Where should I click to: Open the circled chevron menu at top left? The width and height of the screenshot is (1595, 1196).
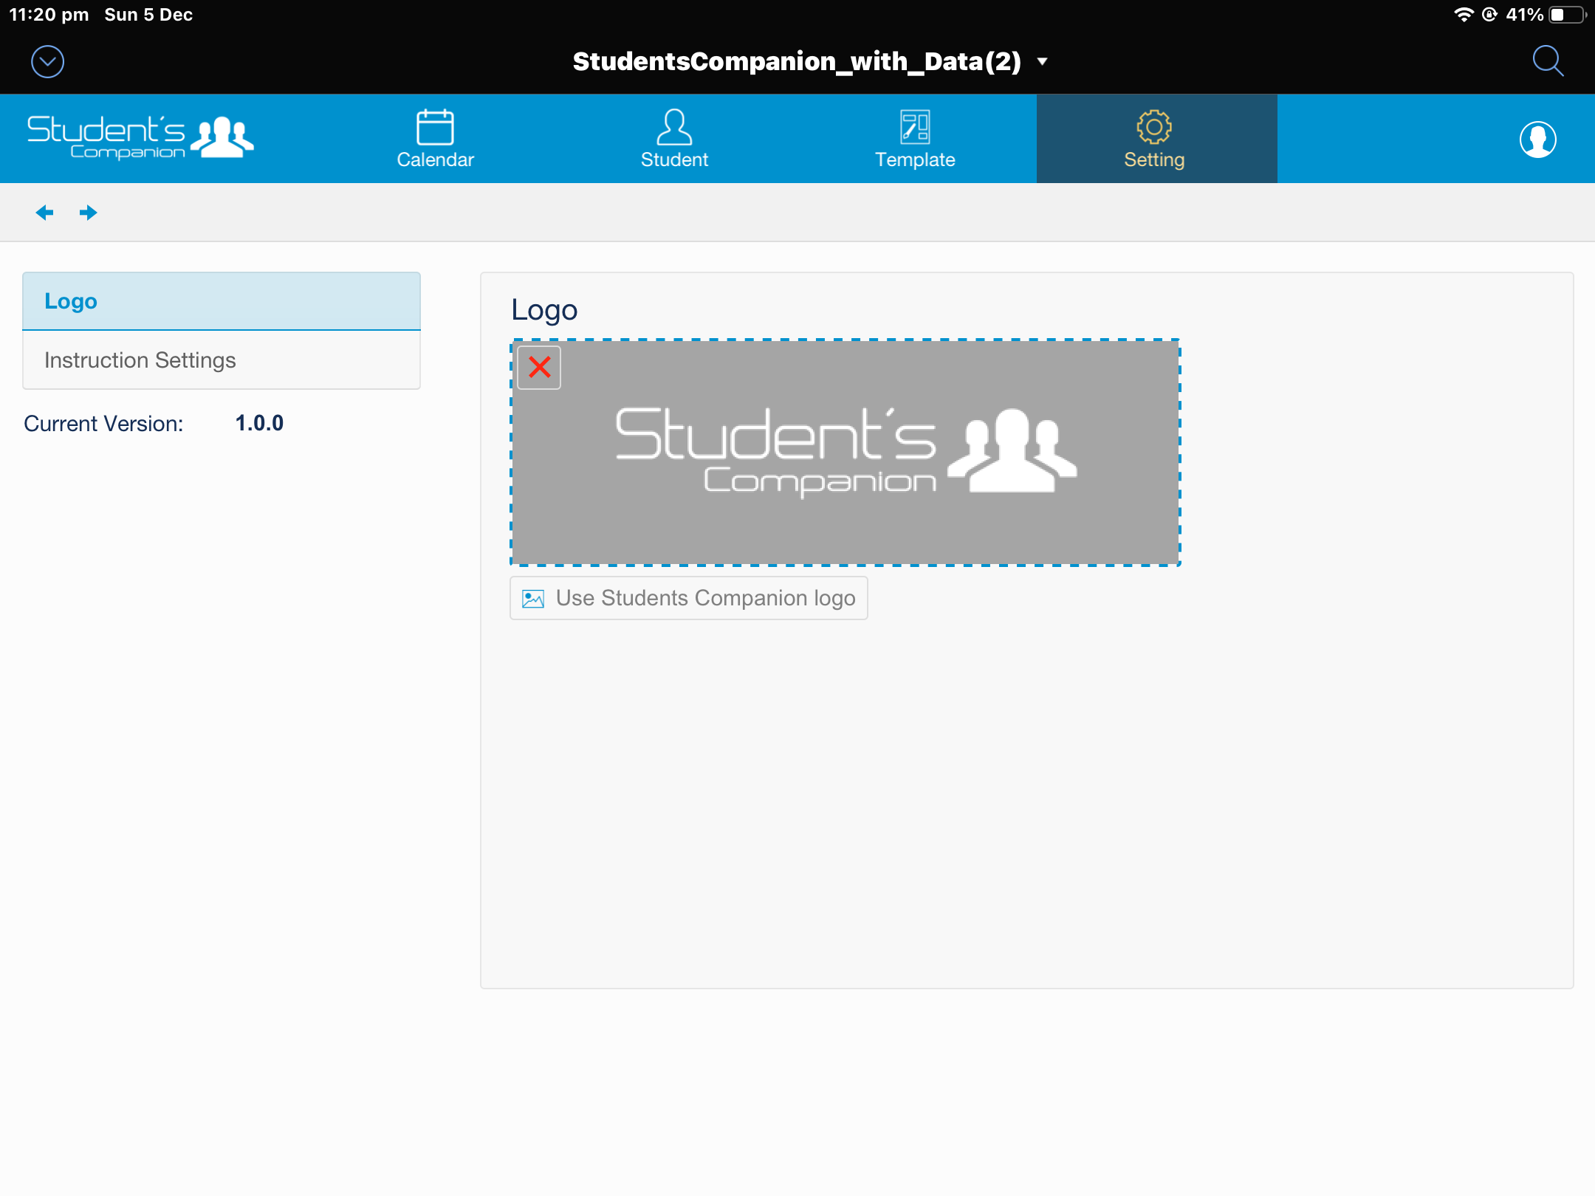click(48, 62)
